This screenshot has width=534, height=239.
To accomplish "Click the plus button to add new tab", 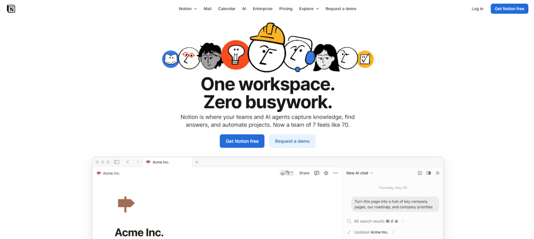I will coord(197,162).
